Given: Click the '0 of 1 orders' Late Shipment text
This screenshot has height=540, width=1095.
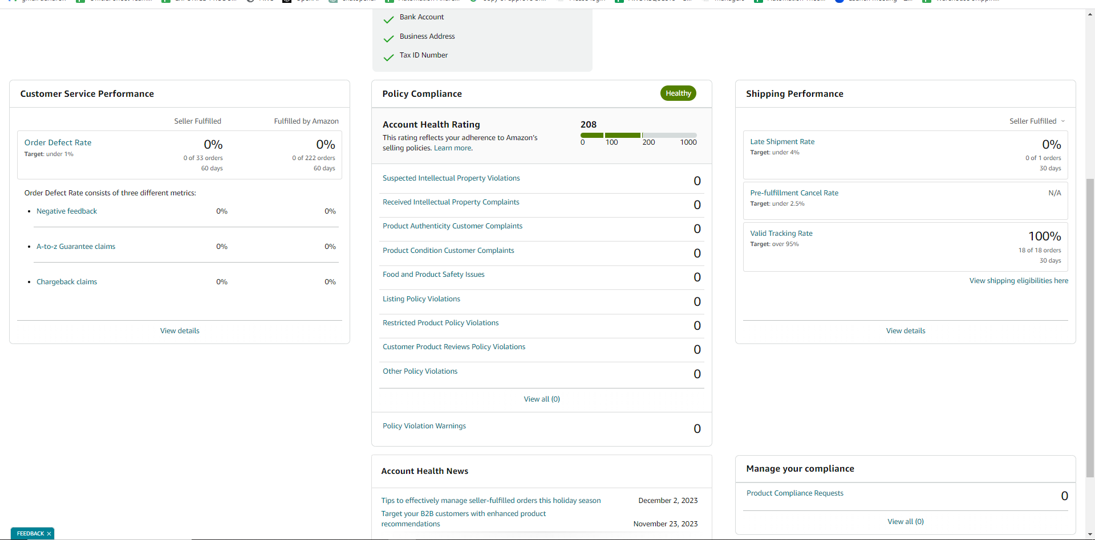Looking at the screenshot, I should tap(1043, 158).
